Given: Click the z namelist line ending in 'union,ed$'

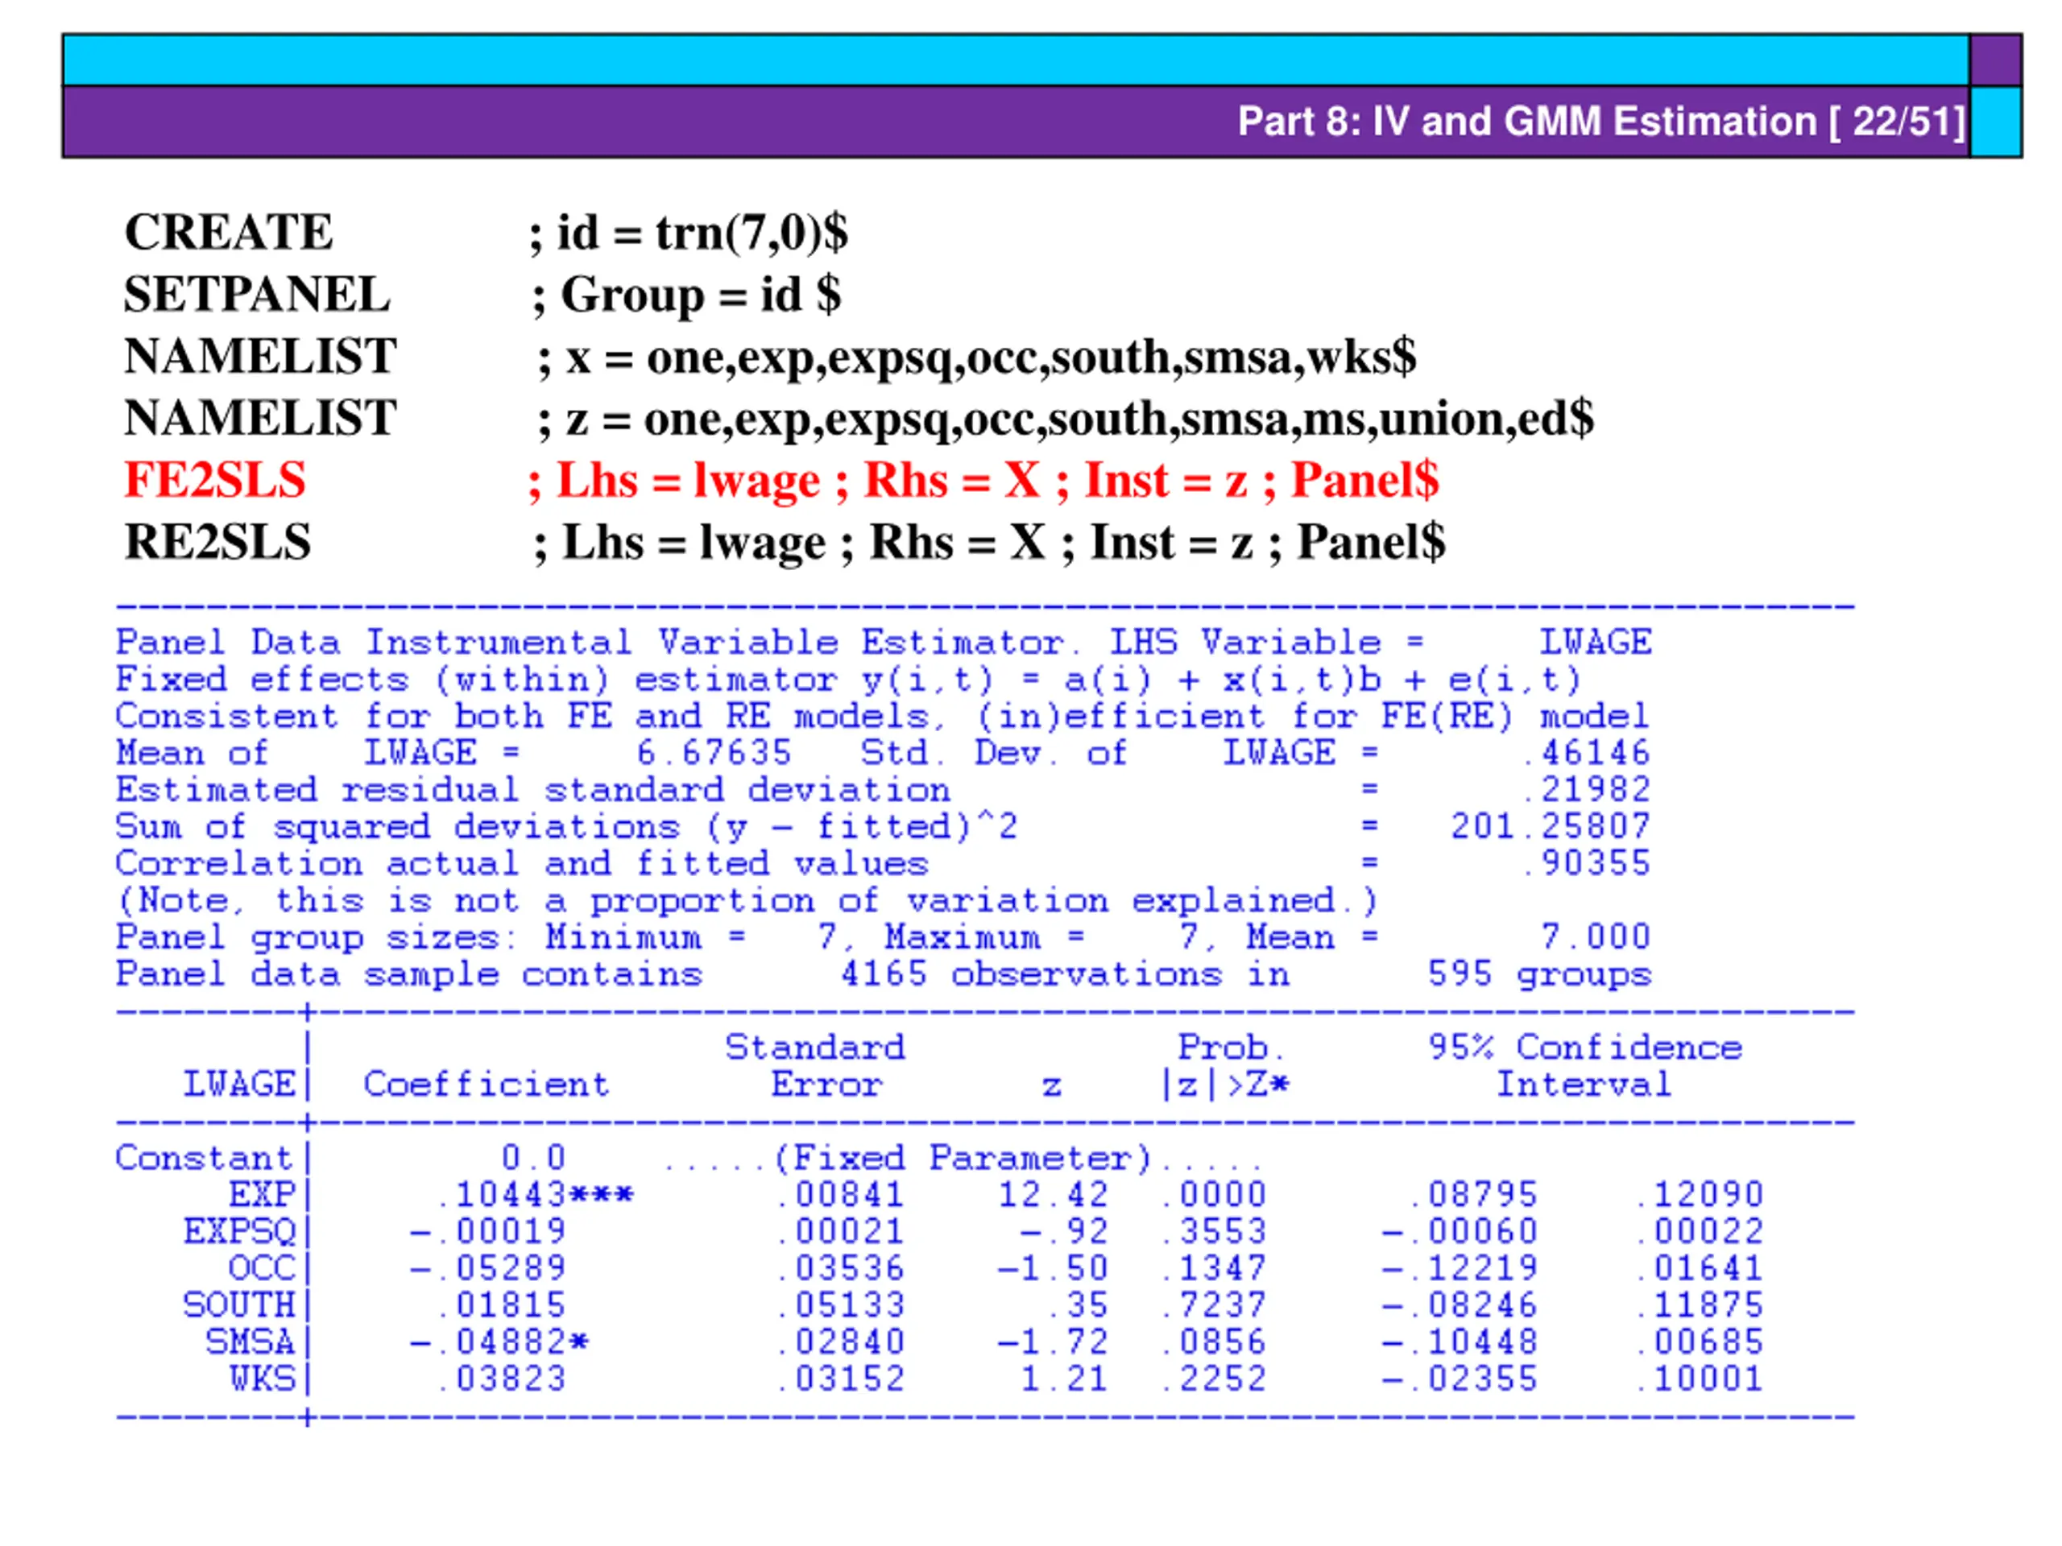Looking at the screenshot, I should pos(1066,420).
